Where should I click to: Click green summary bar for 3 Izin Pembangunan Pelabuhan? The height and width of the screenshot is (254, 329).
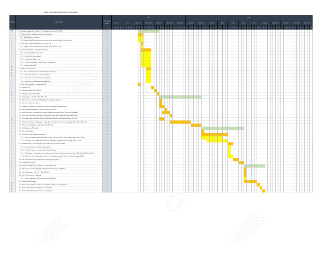coord(223,128)
